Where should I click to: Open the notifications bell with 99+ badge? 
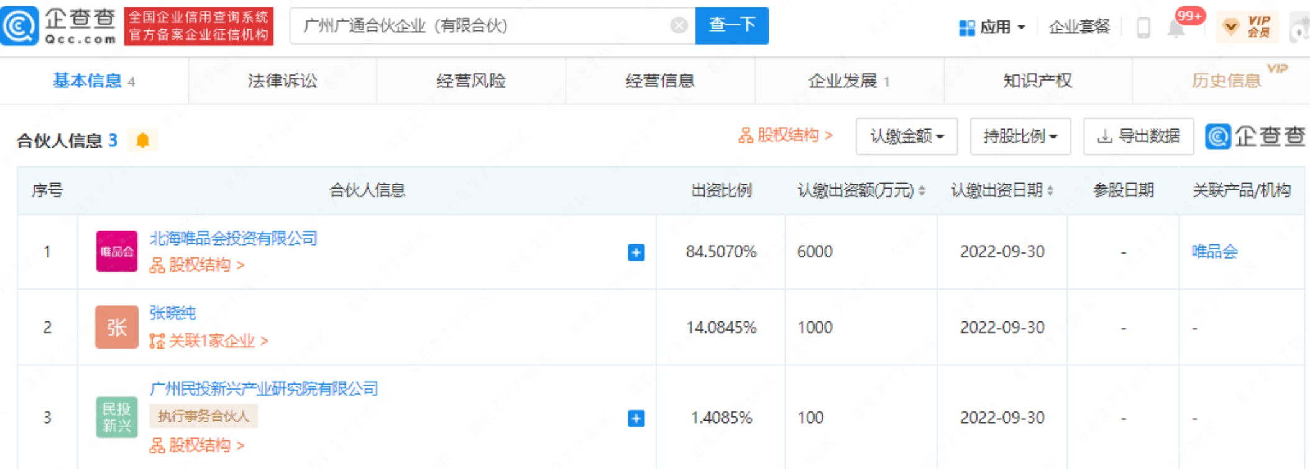(1176, 28)
